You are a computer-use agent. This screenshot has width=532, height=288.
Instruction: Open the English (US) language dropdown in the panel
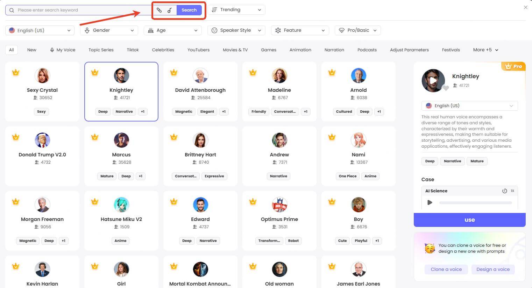click(x=469, y=105)
